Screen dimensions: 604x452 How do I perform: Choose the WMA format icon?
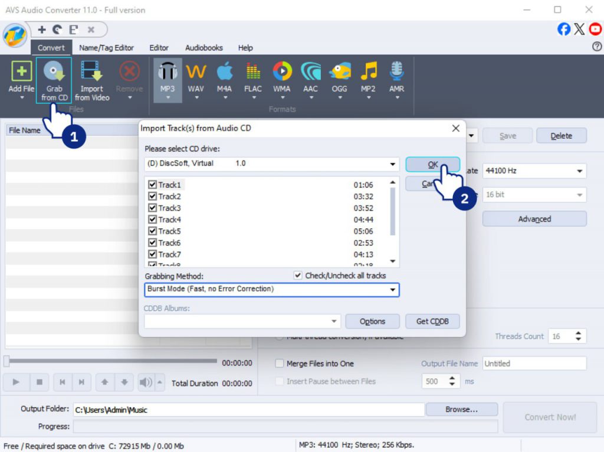tap(282, 73)
